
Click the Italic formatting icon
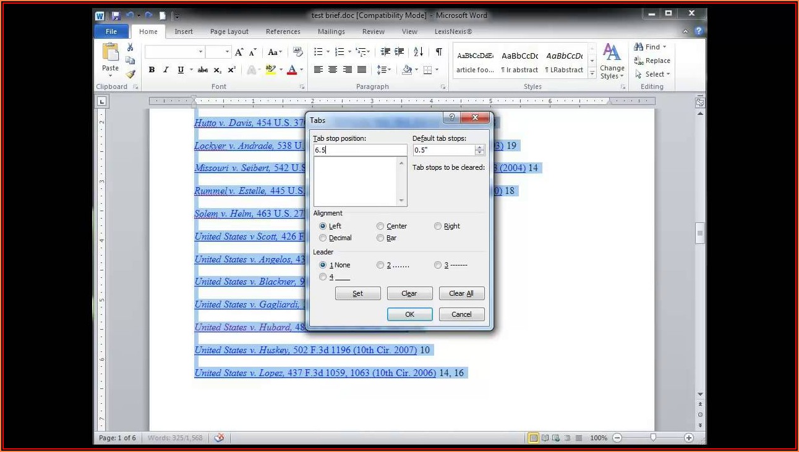pyautogui.click(x=166, y=70)
